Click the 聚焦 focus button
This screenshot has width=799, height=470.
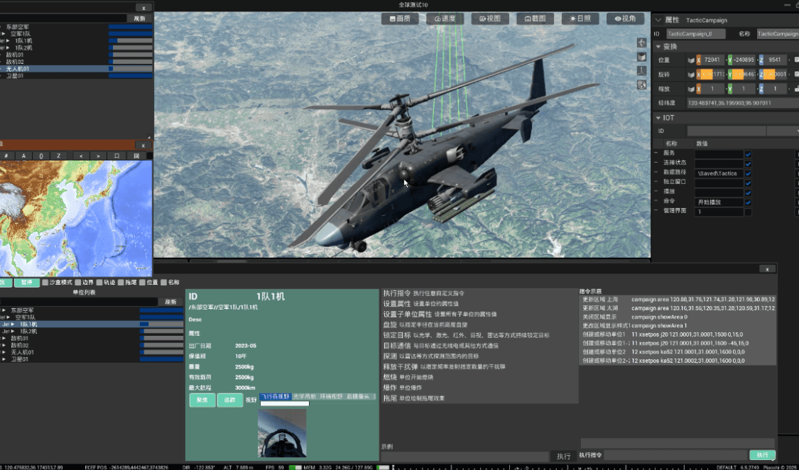[x=202, y=400]
